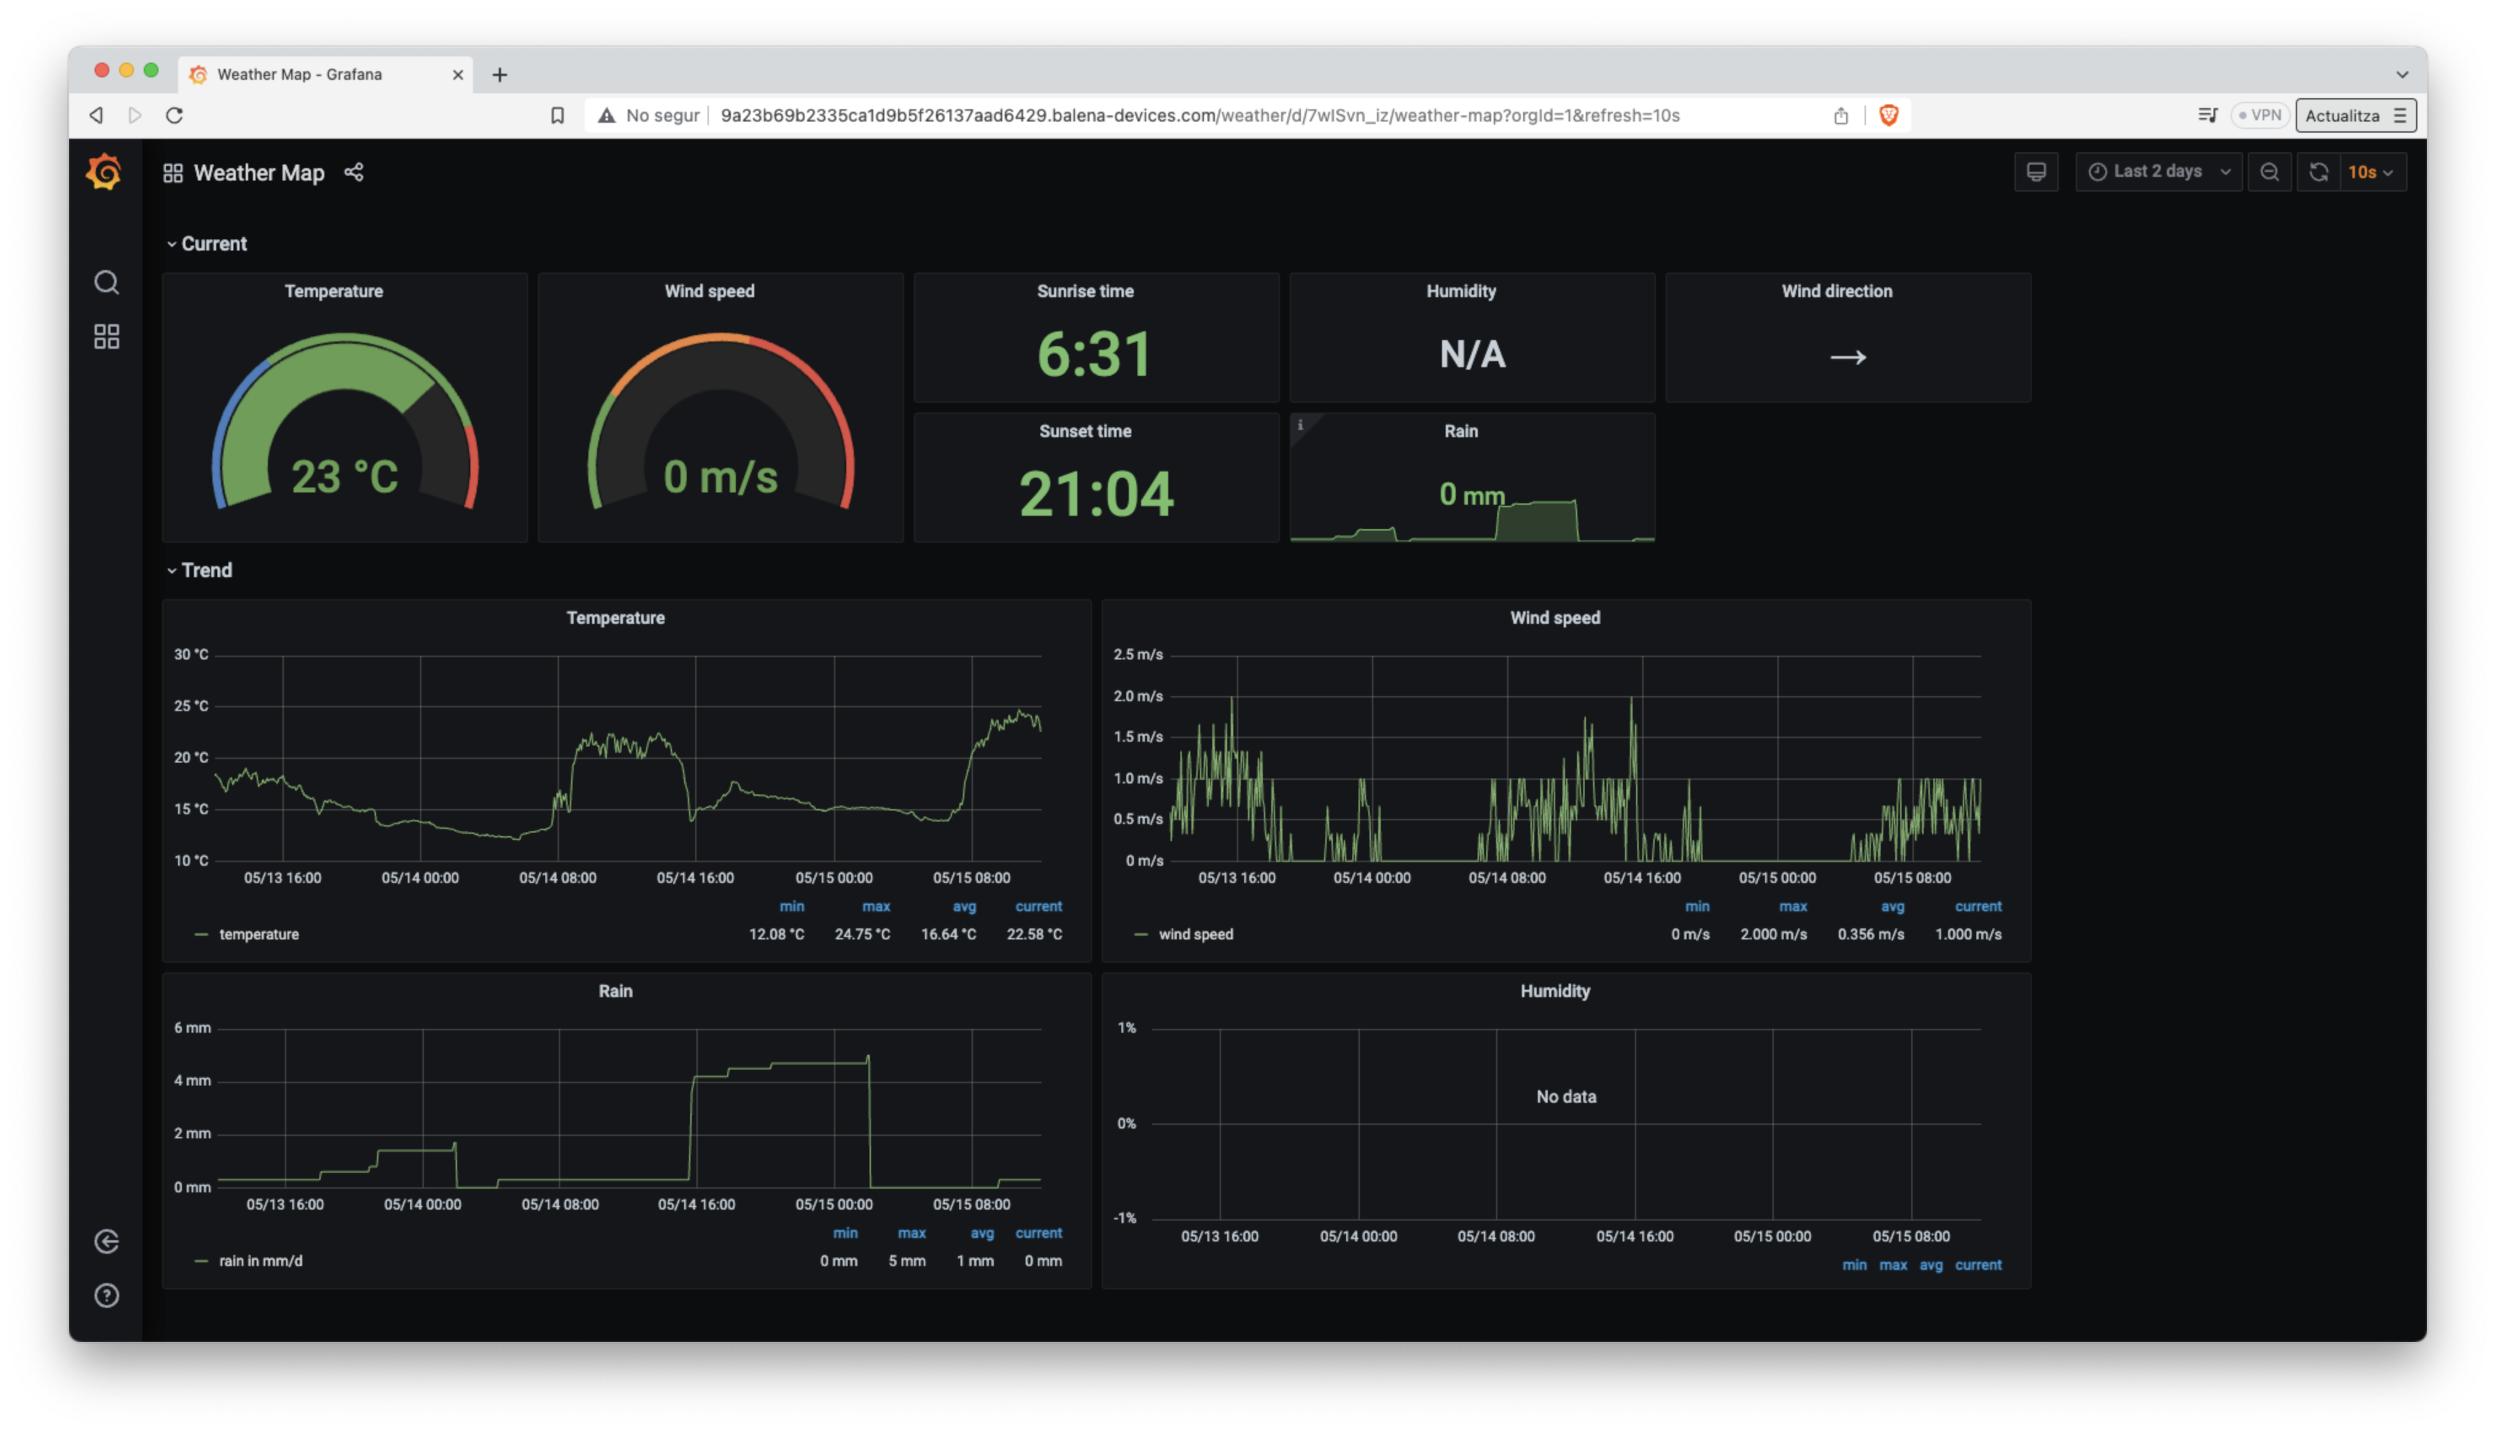Collapse the Trend row
2496x1433 pixels.
click(x=205, y=570)
